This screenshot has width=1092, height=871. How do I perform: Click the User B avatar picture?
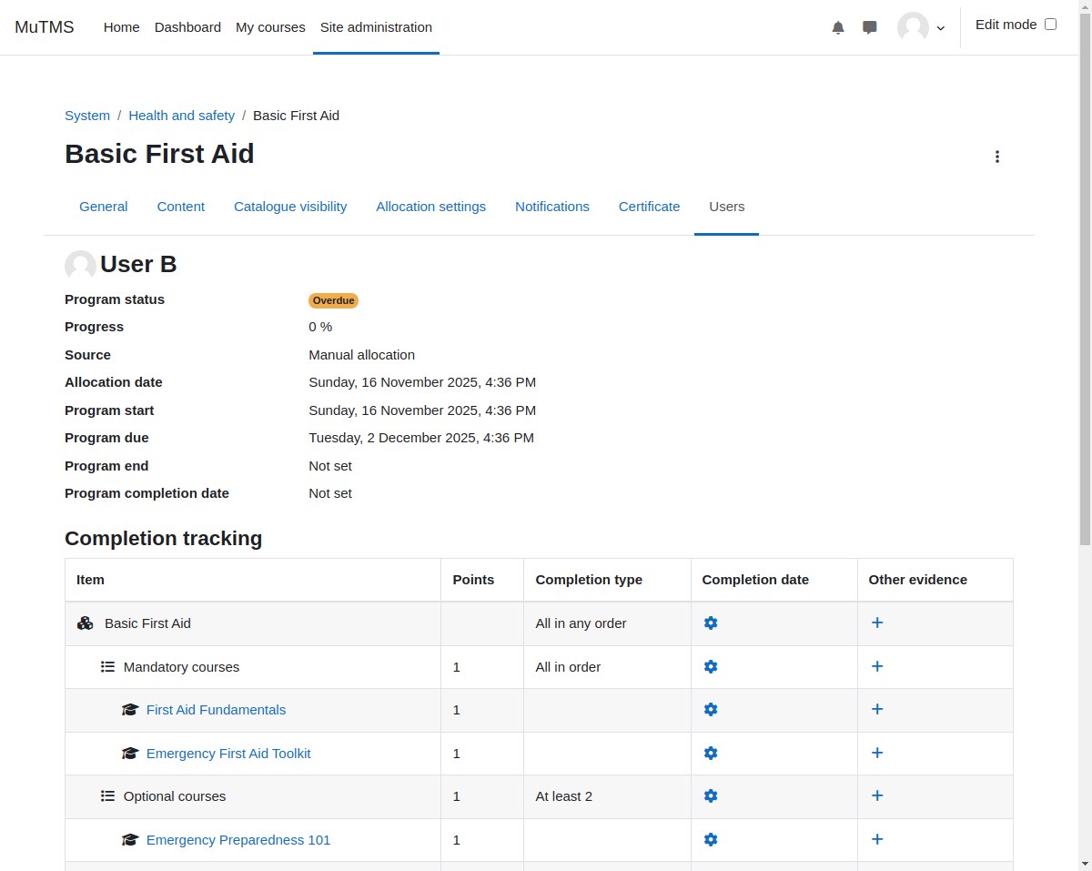80,266
